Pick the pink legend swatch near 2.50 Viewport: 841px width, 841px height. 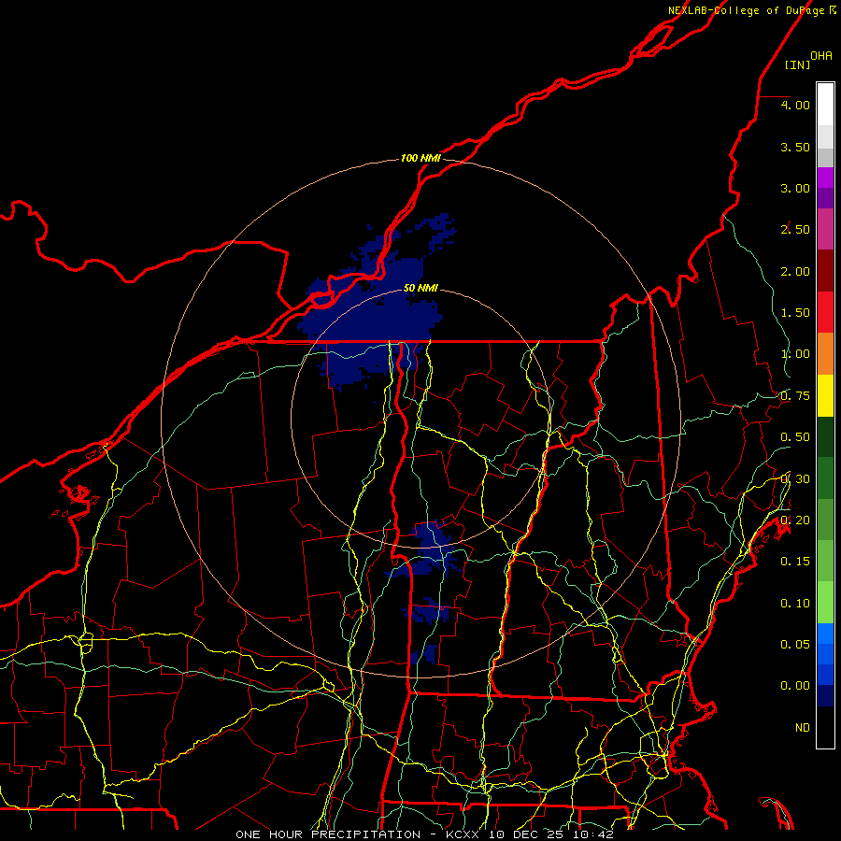tap(825, 230)
